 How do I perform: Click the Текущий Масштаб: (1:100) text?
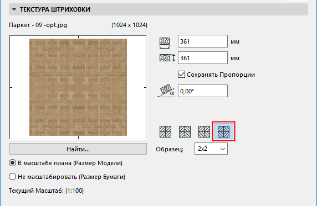click(x=46, y=191)
